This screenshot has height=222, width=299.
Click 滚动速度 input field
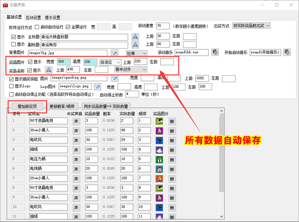click(x=163, y=26)
